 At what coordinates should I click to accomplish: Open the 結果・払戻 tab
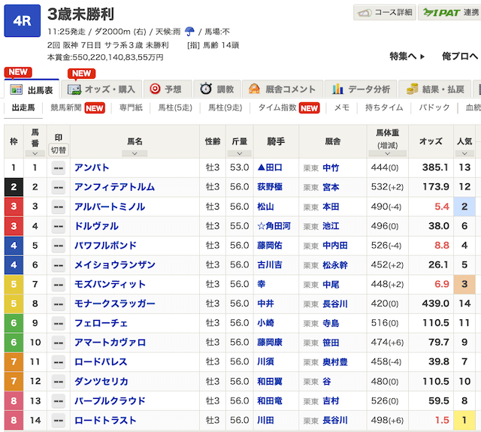(x=434, y=89)
